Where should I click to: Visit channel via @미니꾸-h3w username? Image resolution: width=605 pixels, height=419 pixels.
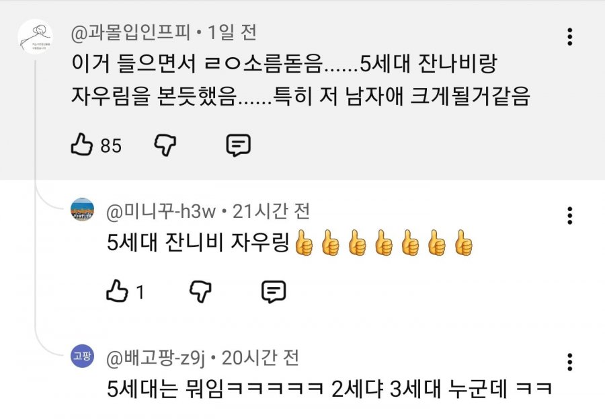tap(161, 211)
